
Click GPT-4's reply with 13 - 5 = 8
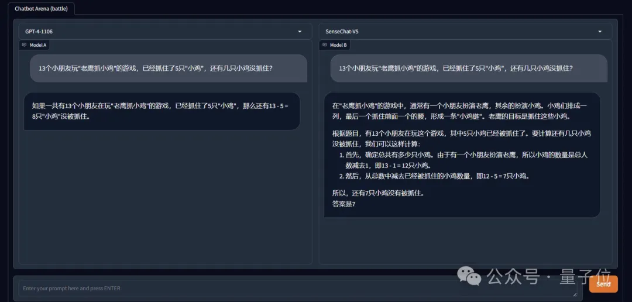[161, 111]
